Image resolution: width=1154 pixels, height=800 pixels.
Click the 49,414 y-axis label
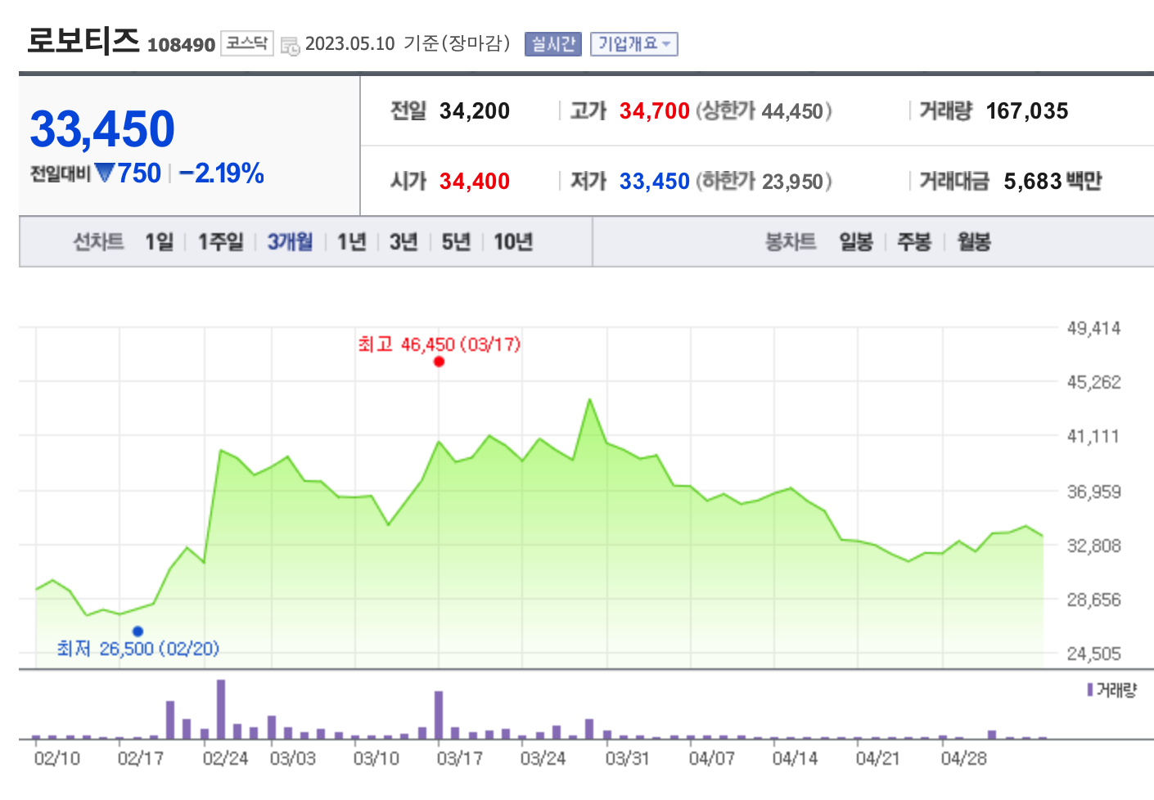(x=1093, y=329)
